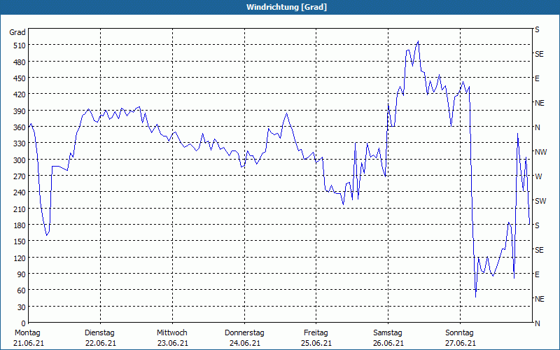Select the date "24.06.21"
Image resolution: width=560 pixels, height=350 pixels.
(x=244, y=343)
